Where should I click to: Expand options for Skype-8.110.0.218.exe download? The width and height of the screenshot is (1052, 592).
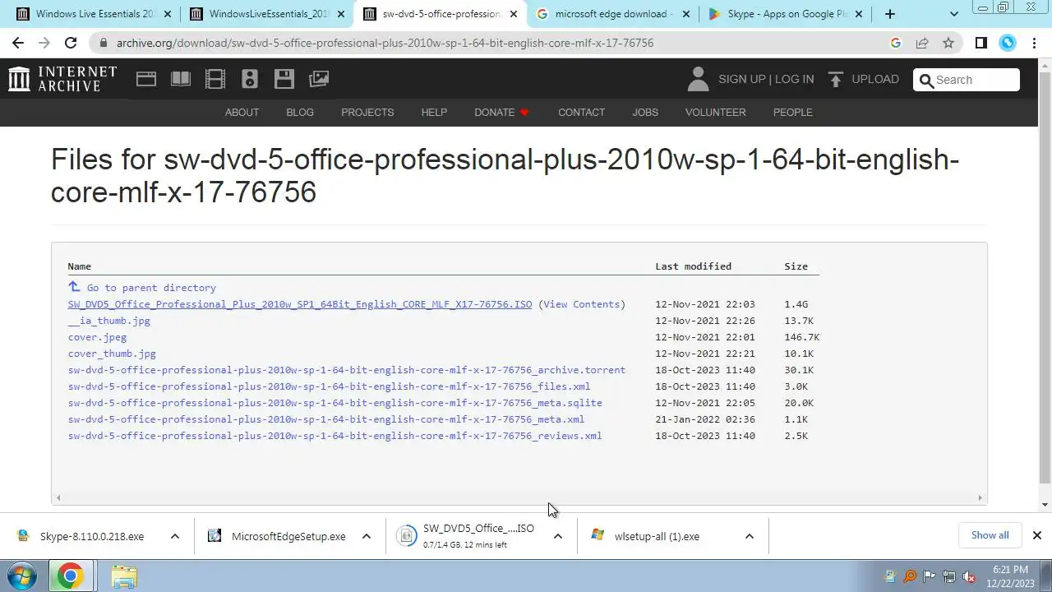click(174, 536)
